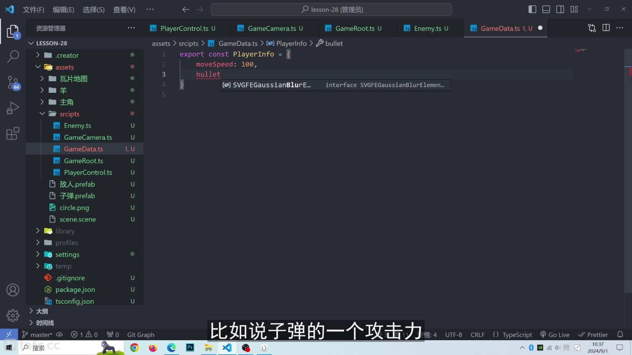Toggle the bottom panel visibility
Screen dimensions: 632x355
546,9
